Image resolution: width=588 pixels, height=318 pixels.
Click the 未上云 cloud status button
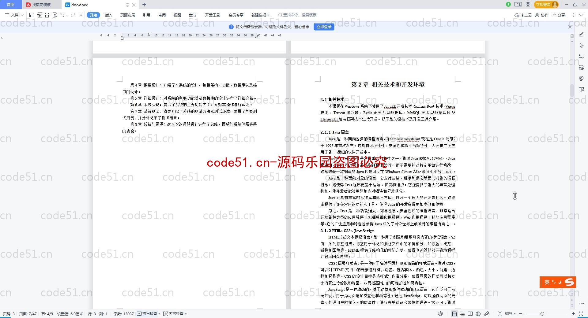point(523,15)
